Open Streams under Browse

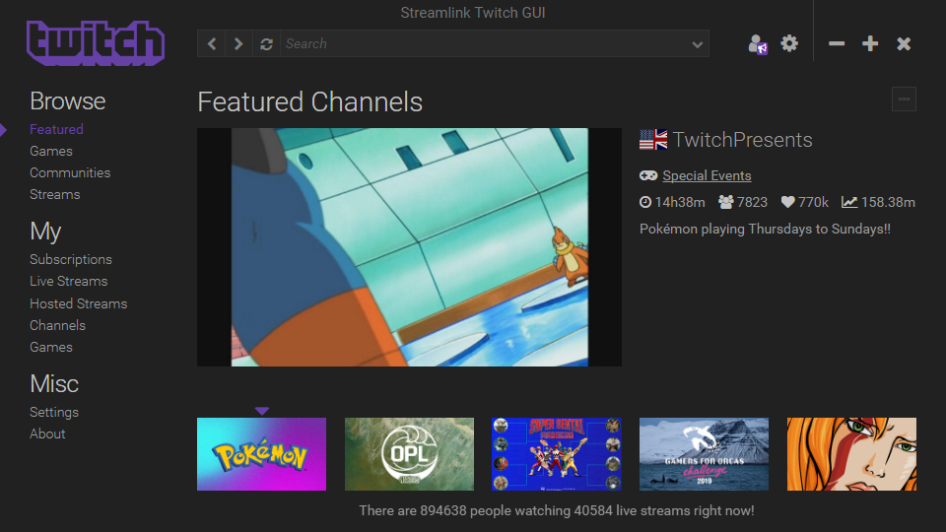(x=55, y=194)
